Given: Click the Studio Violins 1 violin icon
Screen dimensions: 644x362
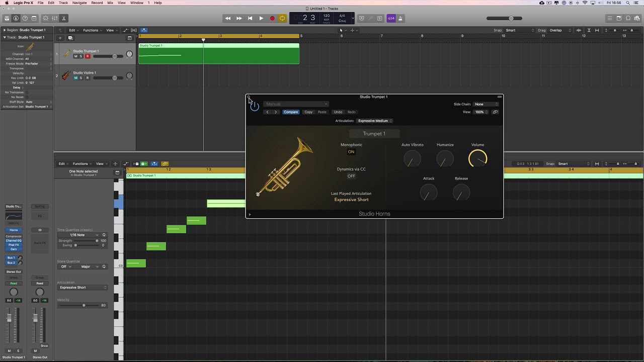Looking at the screenshot, I should pos(65,76).
